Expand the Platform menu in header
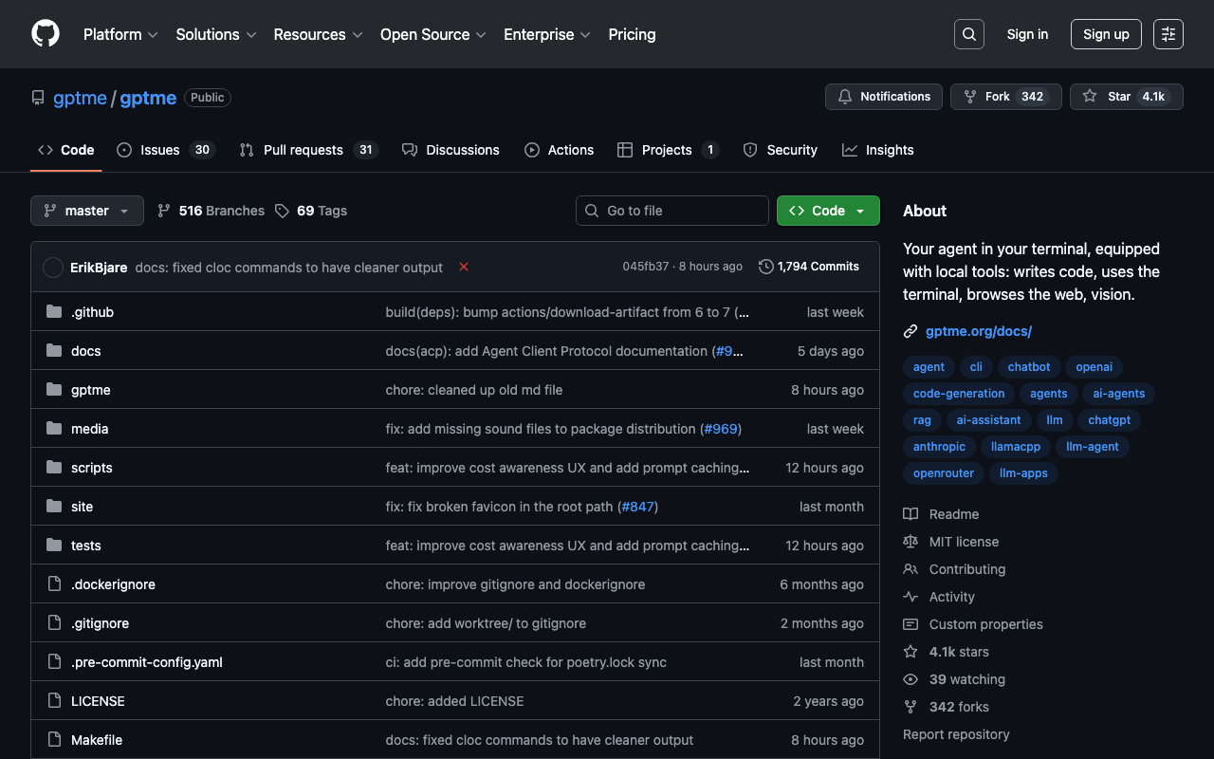 [x=120, y=34]
